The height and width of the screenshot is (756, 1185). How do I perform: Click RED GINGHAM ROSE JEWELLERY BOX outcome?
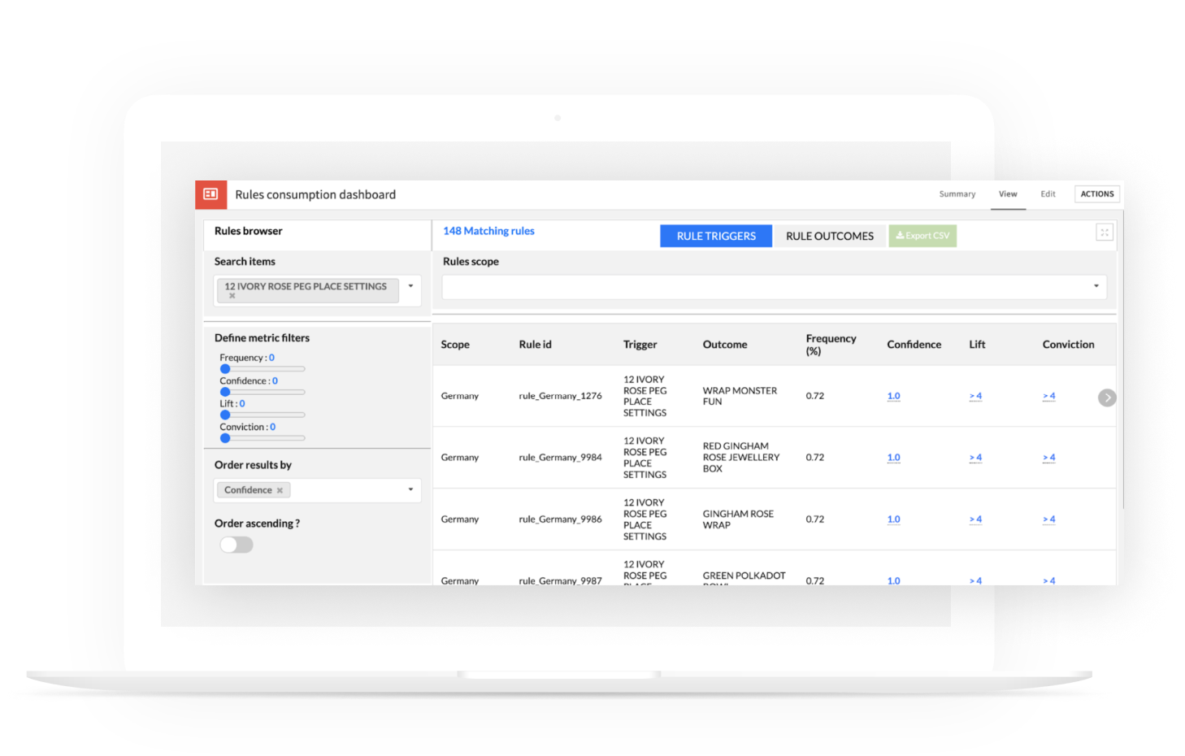pos(740,458)
